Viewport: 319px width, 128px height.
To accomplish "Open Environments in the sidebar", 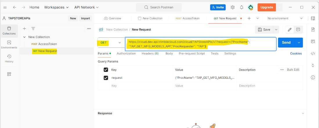I will [9, 45].
